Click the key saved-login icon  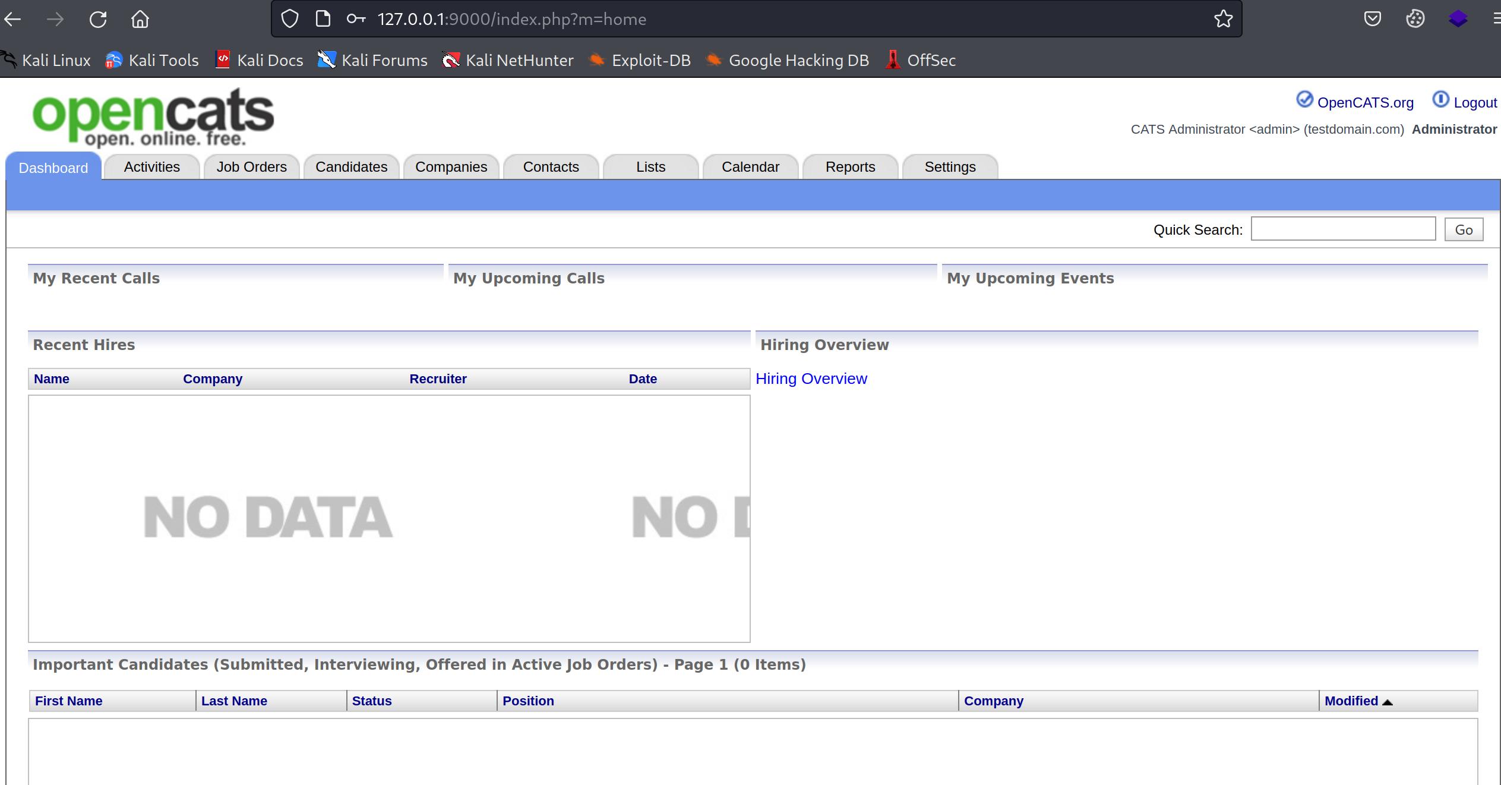356,20
